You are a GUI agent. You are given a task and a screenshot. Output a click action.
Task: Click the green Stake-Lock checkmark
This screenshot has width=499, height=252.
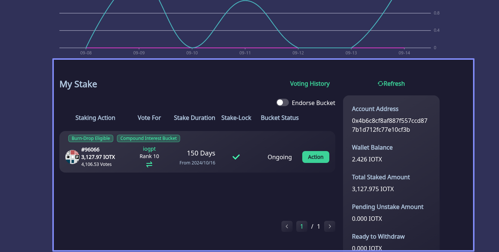tap(236, 157)
